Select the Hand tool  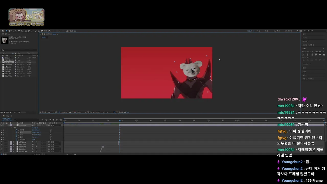pos(9,31)
